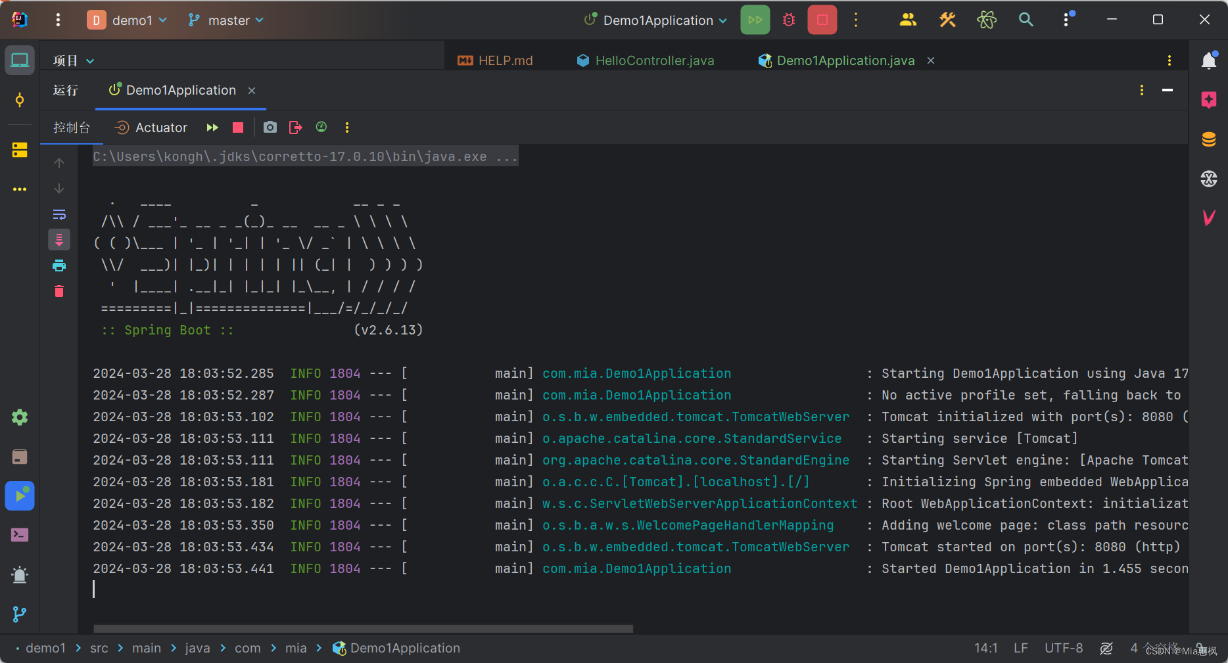Close the Demo1Application run tab
This screenshot has height=663, width=1228.
click(252, 91)
